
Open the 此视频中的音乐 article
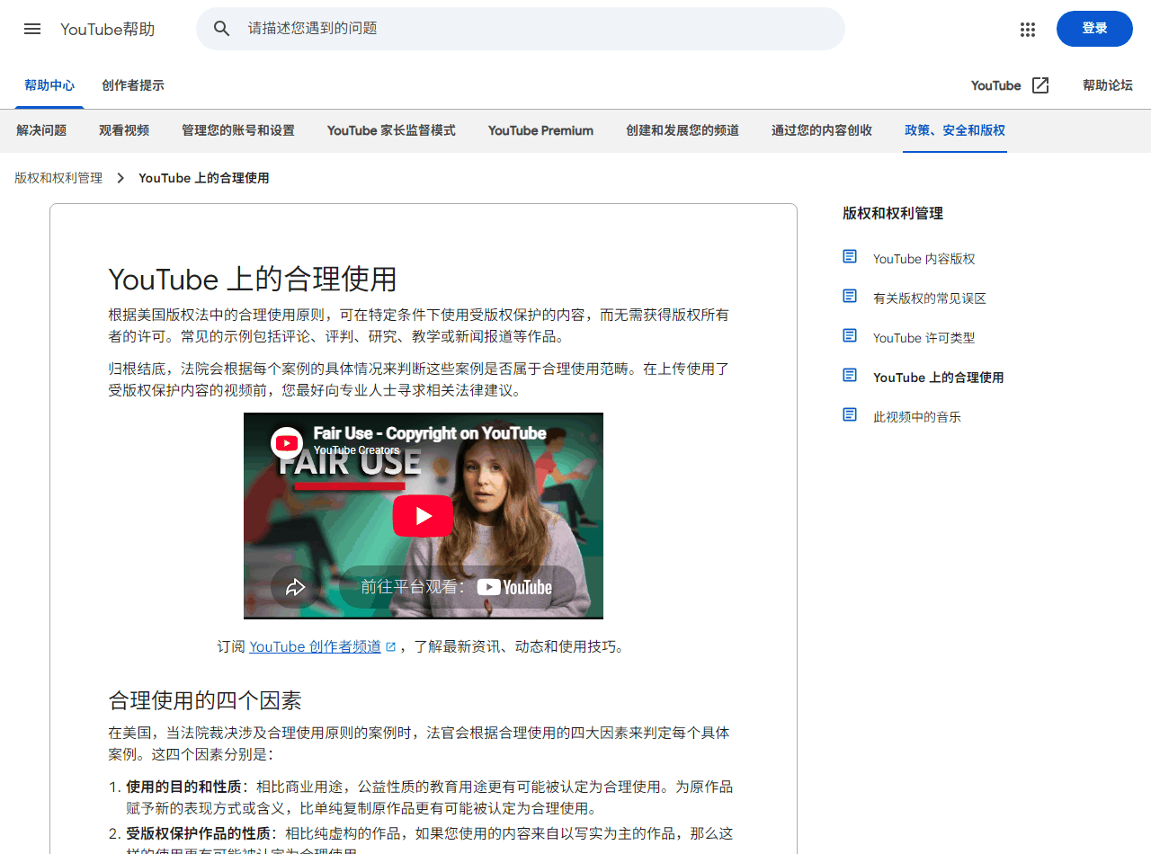point(917,417)
